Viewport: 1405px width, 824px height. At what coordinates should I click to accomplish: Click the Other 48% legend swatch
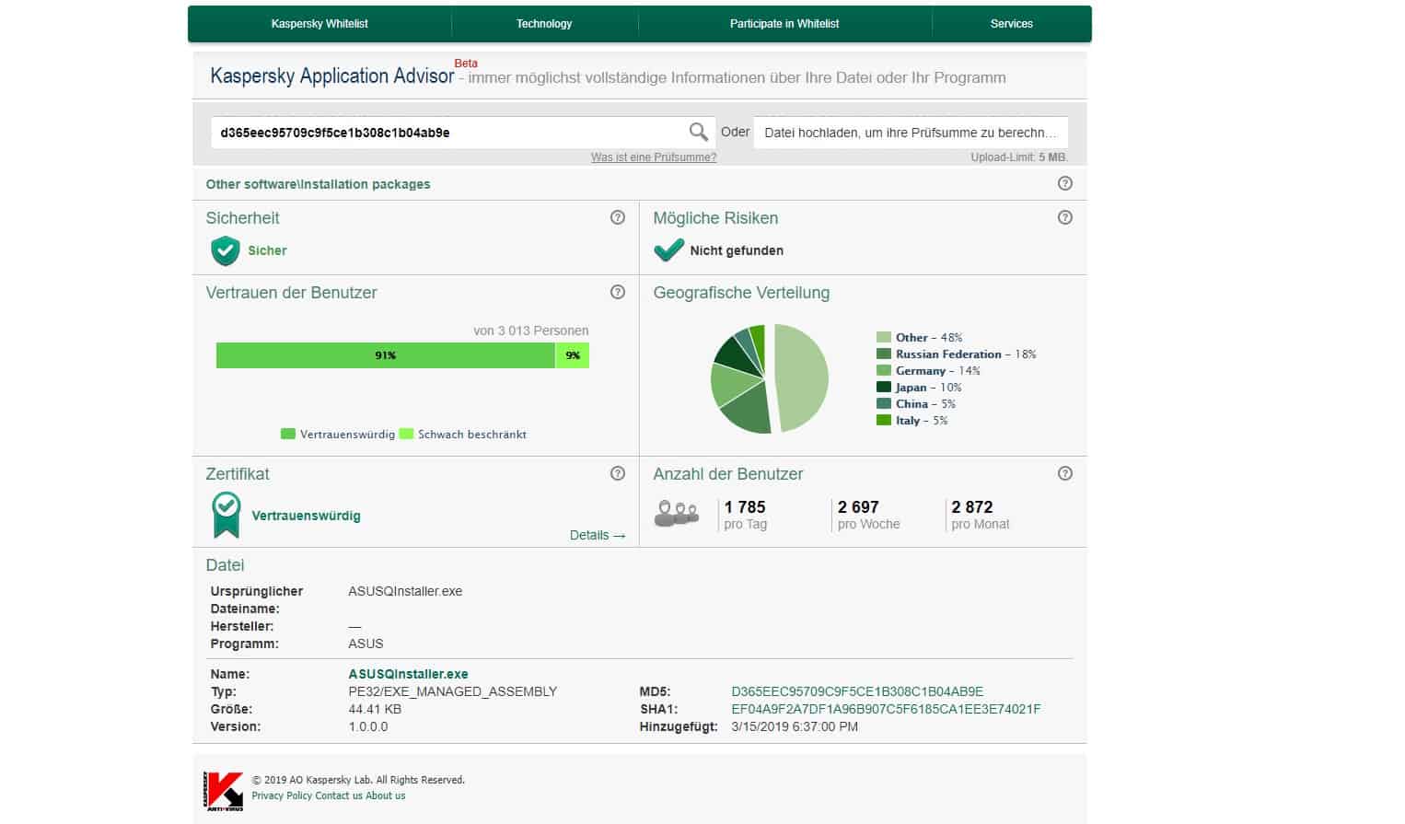[x=884, y=338]
